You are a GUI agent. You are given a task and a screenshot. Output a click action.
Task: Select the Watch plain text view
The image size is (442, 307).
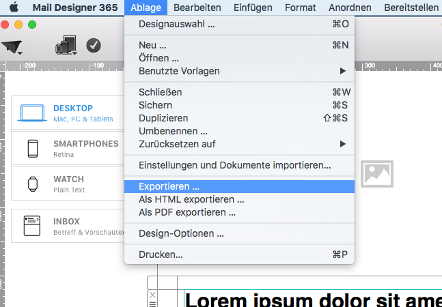[x=68, y=184]
